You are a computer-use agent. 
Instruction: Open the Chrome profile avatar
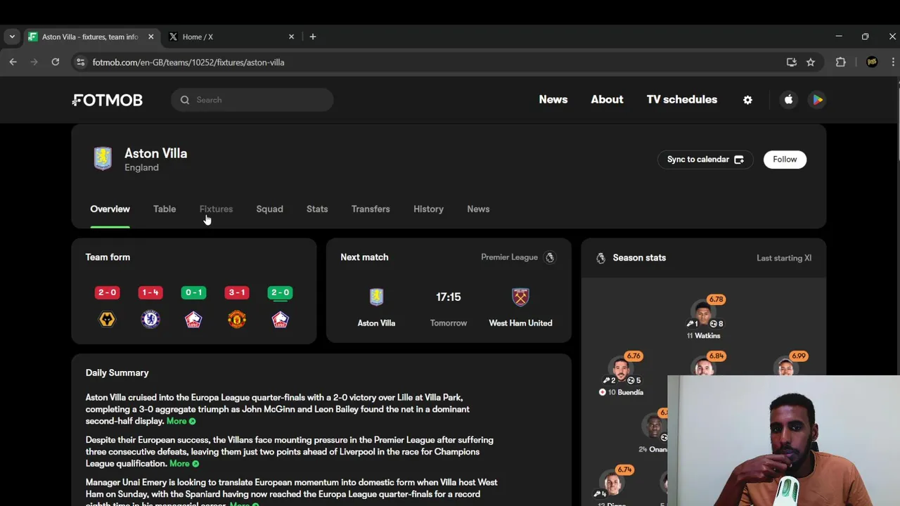[x=872, y=62]
